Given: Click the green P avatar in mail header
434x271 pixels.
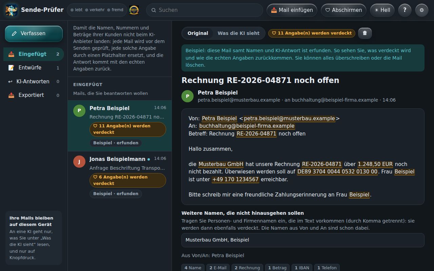Looking at the screenshot, I should [188, 96].
